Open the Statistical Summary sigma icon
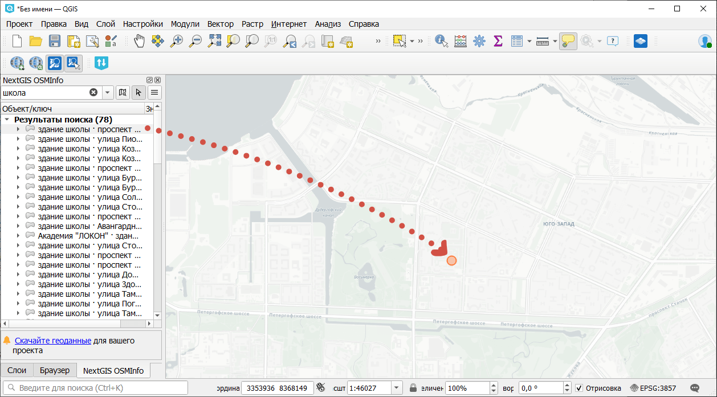The image size is (717, 397). coord(498,41)
